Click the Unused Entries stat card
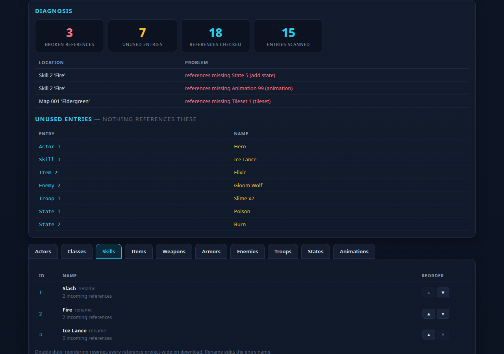 coord(143,36)
